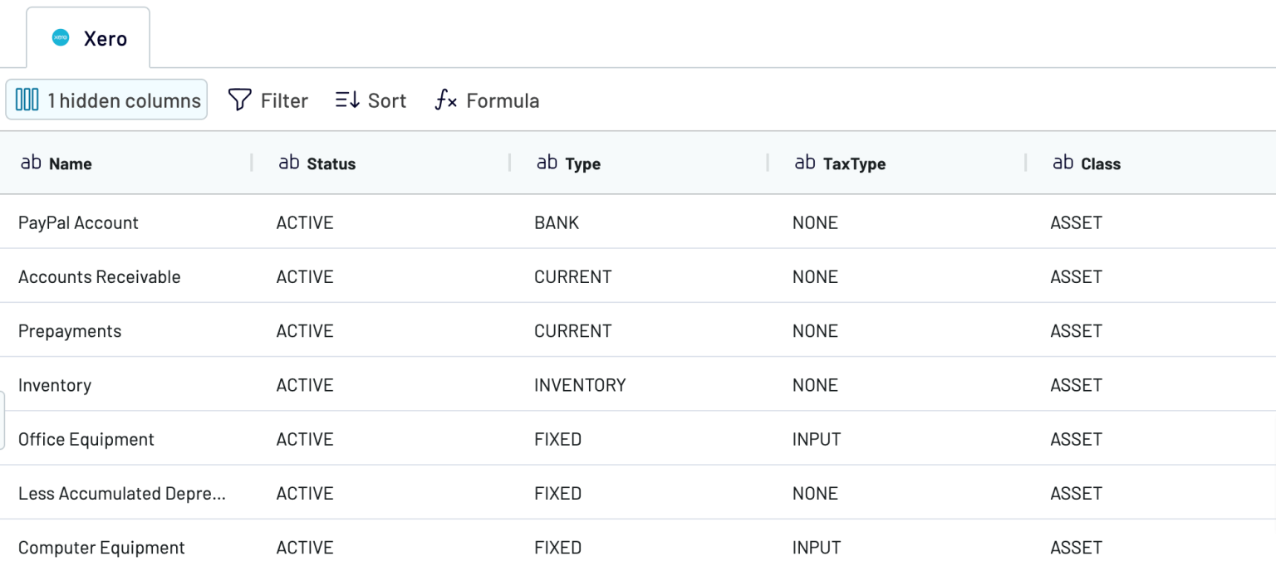The height and width of the screenshot is (566, 1276).
Task: Select the 'Inventory' row name cell
Action: (55, 385)
